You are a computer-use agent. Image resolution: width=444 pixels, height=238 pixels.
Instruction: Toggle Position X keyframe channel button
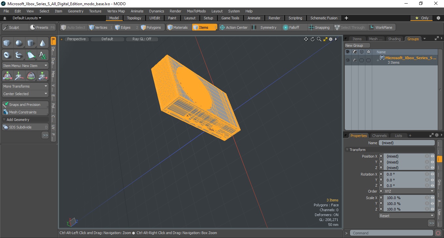point(381,156)
